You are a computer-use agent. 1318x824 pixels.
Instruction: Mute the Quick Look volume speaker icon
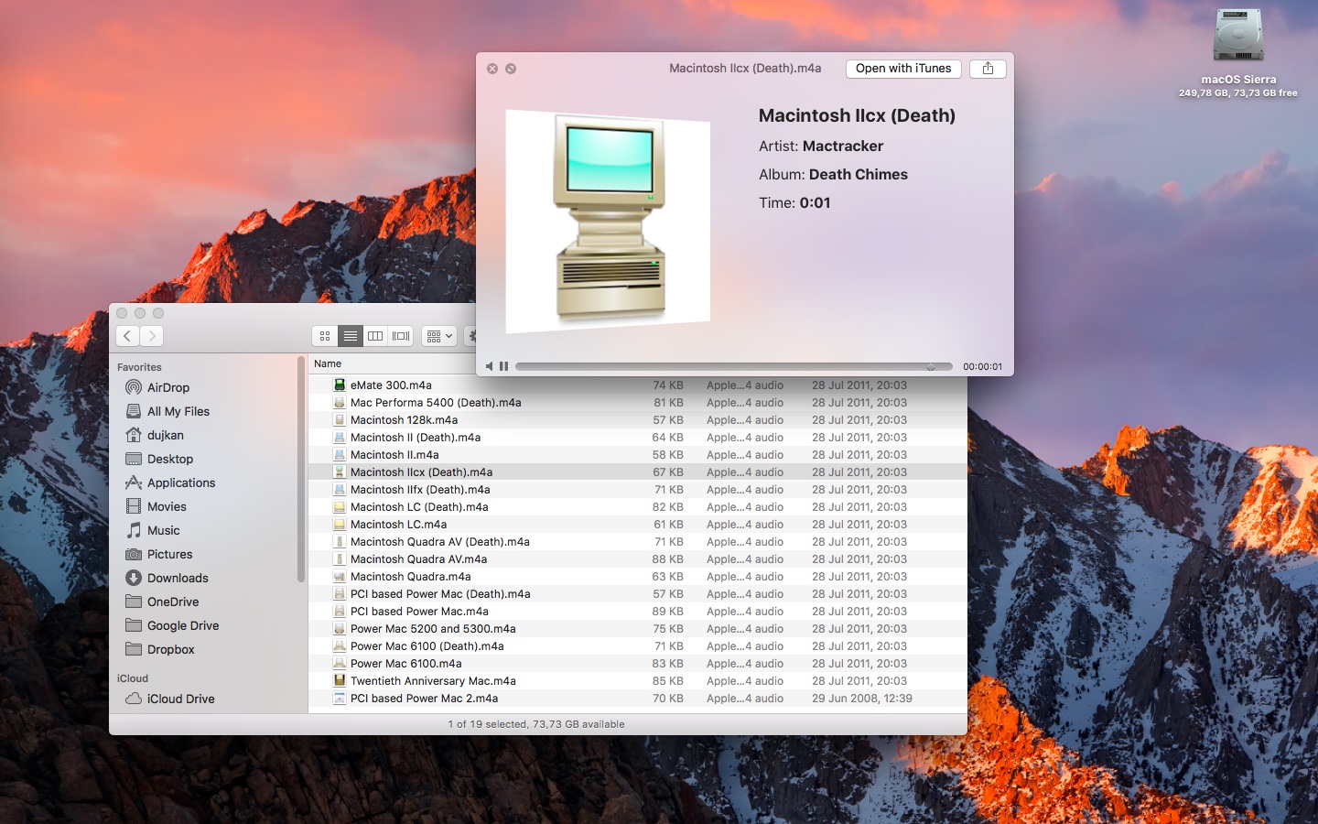tap(490, 366)
